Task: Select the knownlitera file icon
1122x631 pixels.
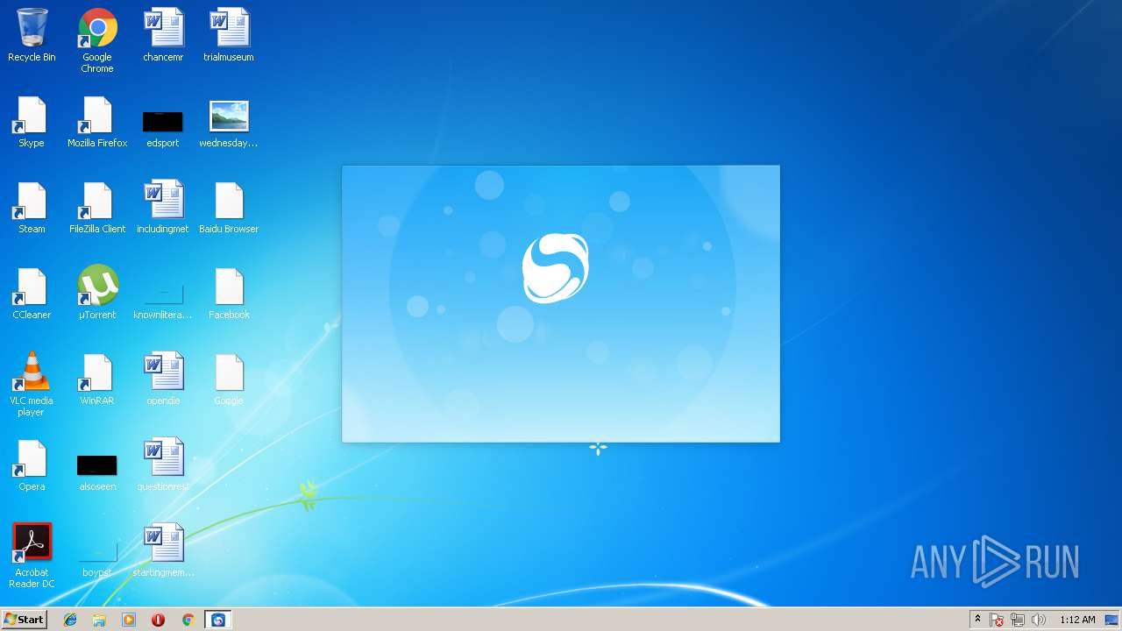Action: coord(163,301)
